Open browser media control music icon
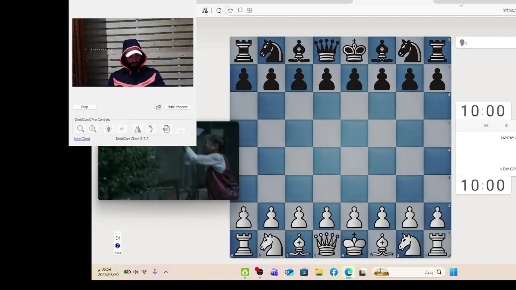Screen dimensions: 516x290 coord(205,10)
